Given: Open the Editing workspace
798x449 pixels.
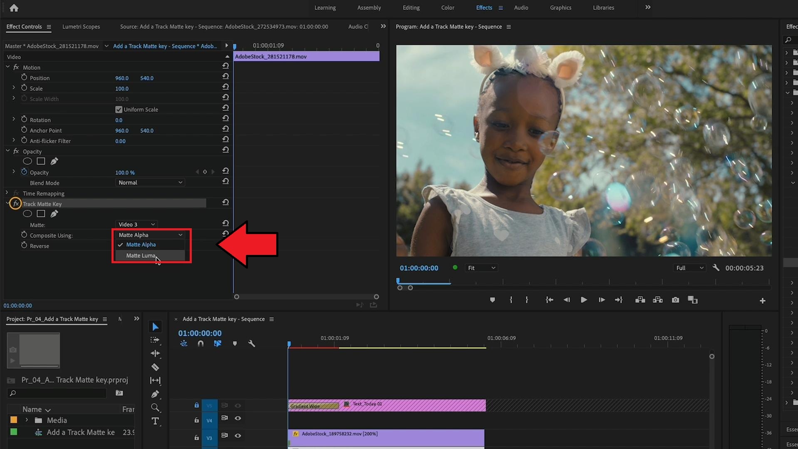Looking at the screenshot, I should 411,7.
